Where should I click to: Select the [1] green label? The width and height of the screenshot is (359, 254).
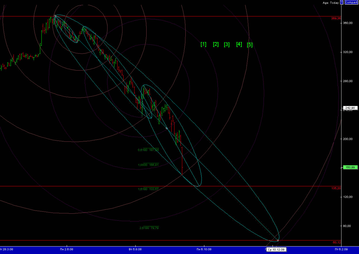(x=204, y=44)
